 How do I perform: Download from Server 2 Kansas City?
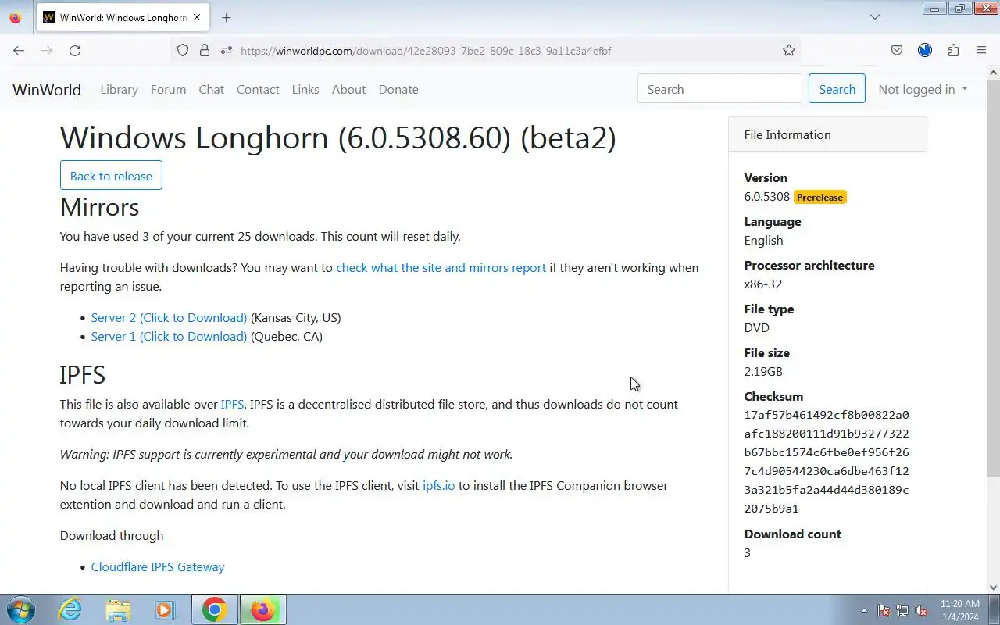point(169,317)
